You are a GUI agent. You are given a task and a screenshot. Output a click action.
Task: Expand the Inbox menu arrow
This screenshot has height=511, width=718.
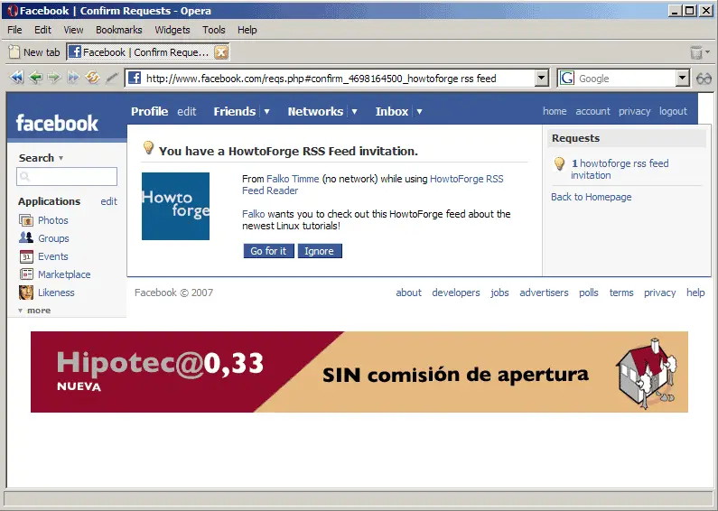pyautogui.click(x=419, y=112)
